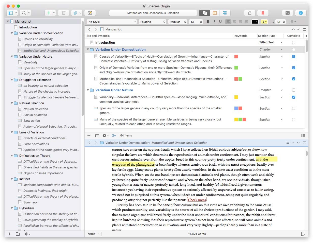Open the Palatino font dropdown
The height and width of the screenshot is (243, 313).
click(x=153, y=22)
